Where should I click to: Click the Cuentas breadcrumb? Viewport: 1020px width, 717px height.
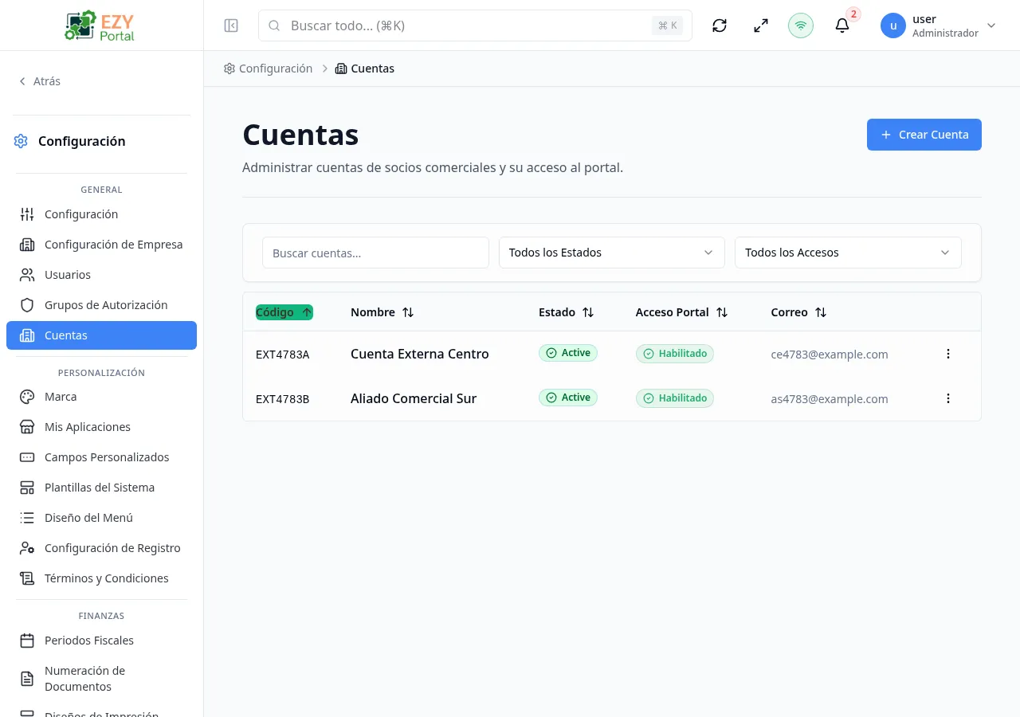[x=365, y=69]
